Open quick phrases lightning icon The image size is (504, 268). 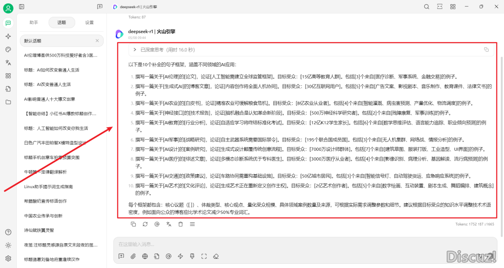180,256
